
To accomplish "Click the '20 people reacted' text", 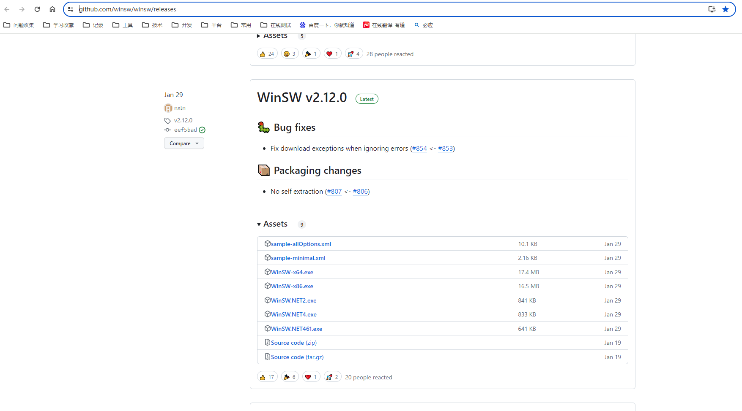I will coord(369,377).
